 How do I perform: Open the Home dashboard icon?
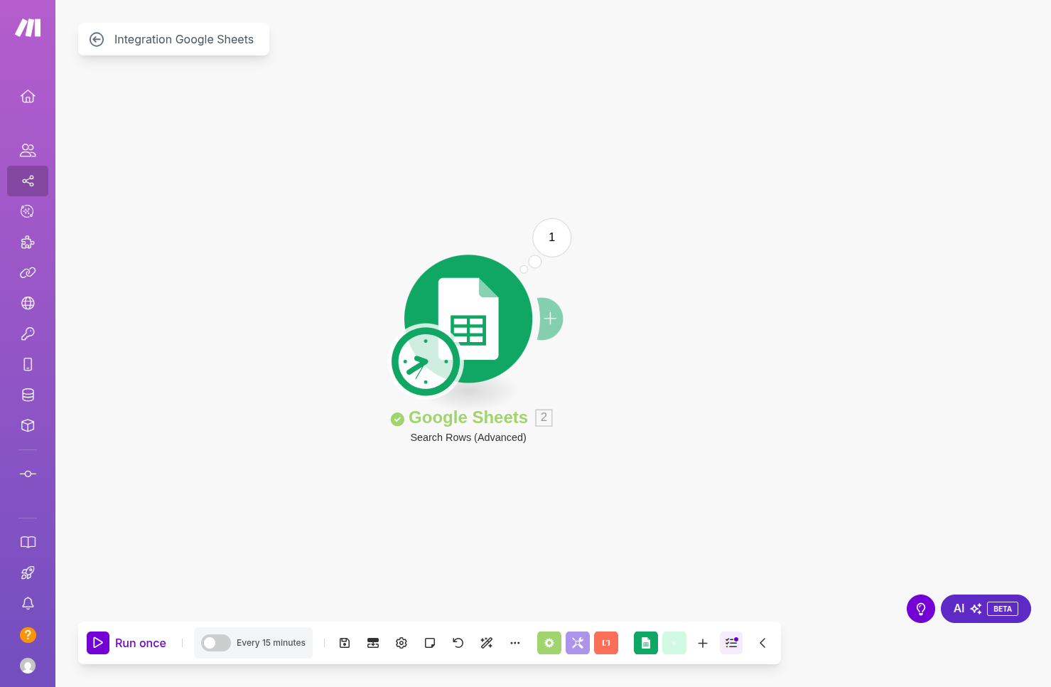28,96
